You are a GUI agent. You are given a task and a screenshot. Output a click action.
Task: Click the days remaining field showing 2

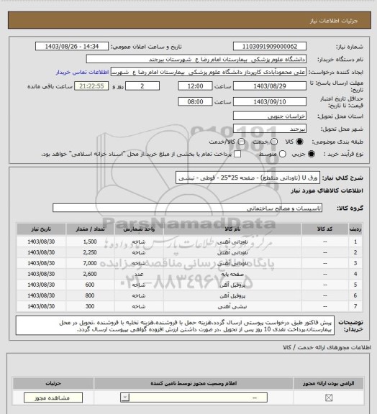coord(142,86)
